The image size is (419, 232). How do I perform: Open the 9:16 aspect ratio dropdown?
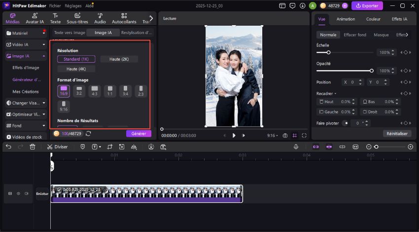273,135
